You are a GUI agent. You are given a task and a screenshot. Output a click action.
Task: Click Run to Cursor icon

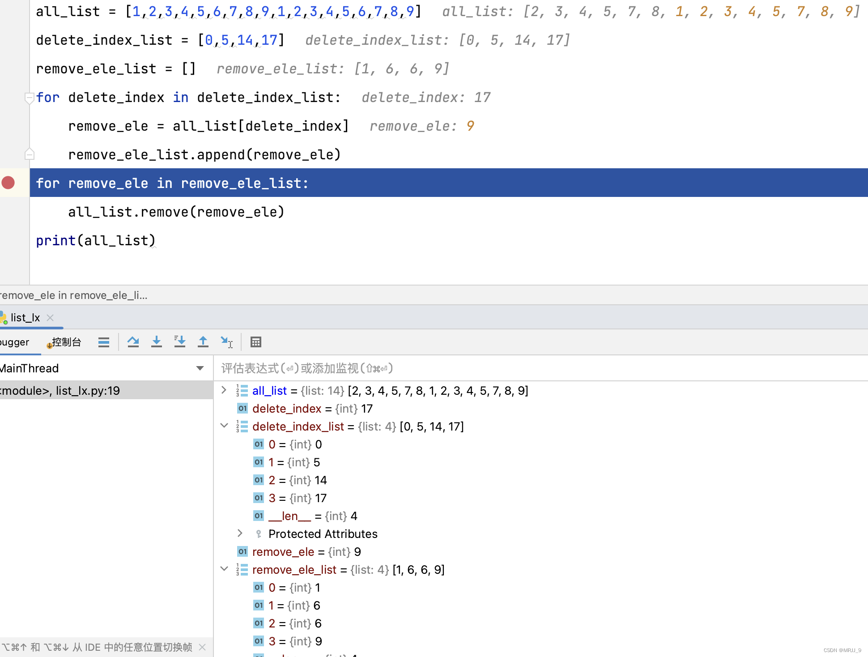coord(226,342)
